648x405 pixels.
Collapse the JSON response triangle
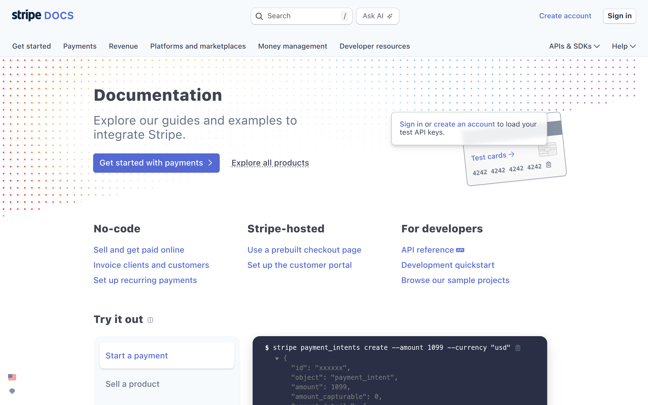click(277, 358)
